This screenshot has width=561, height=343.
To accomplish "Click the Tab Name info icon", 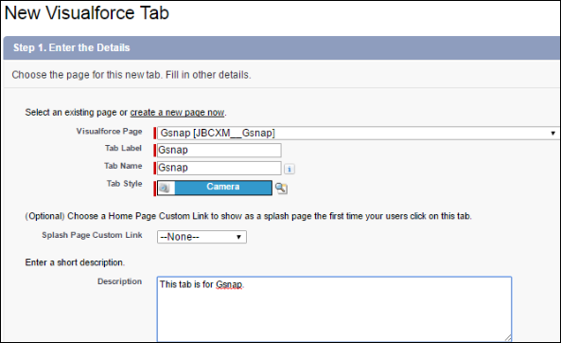I will click(289, 169).
